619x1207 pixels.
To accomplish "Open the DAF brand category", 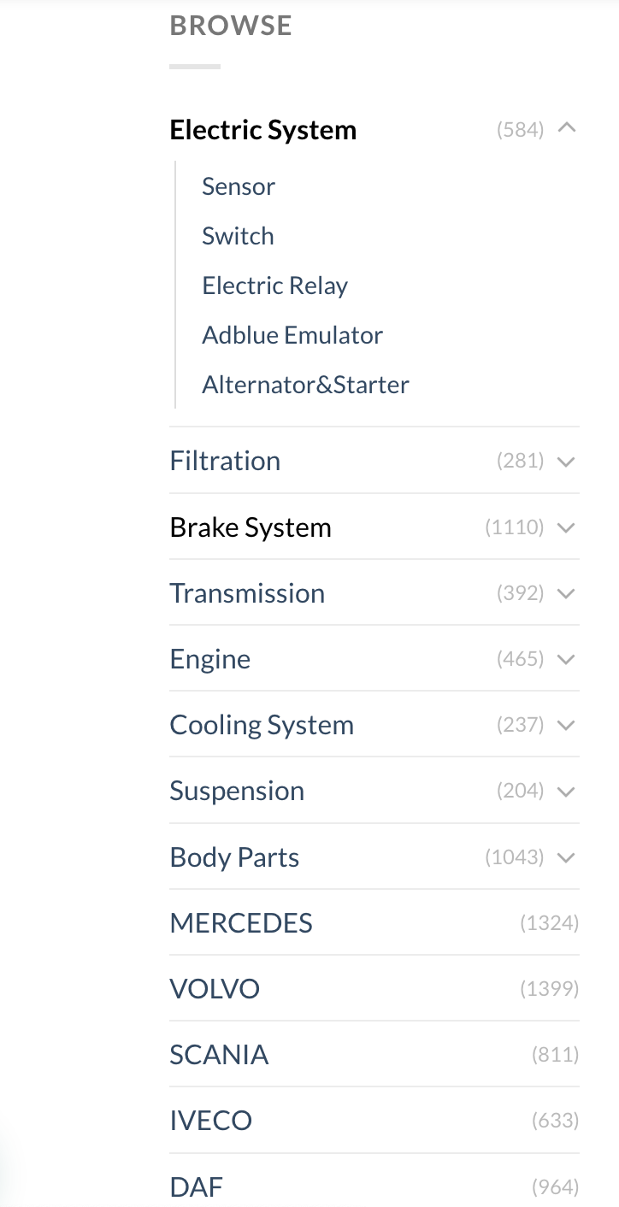I will pyautogui.click(x=196, y=1186).
